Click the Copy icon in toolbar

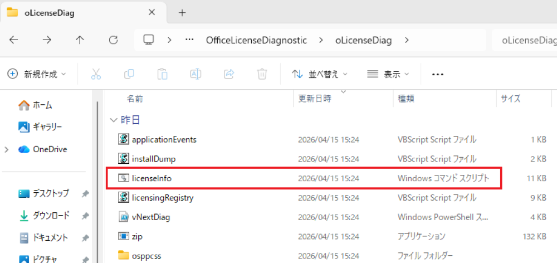pos(129,74)
